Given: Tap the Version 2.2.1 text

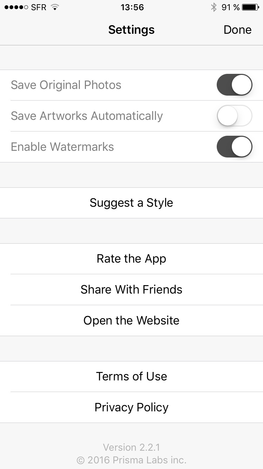Looking at the screenshot, I should [x=131, y=447].
